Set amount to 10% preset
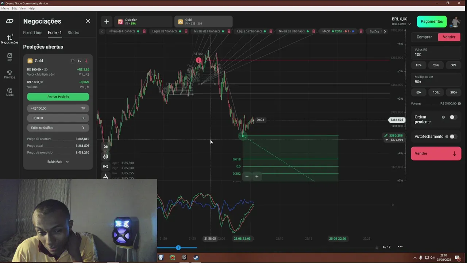Image resolution: width=467 pixels, height=263 pixels. click(418, 65)
